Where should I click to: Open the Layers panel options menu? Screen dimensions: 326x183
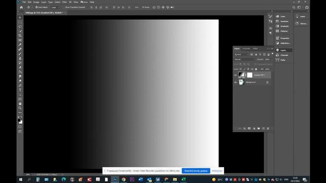pos(272,49)
